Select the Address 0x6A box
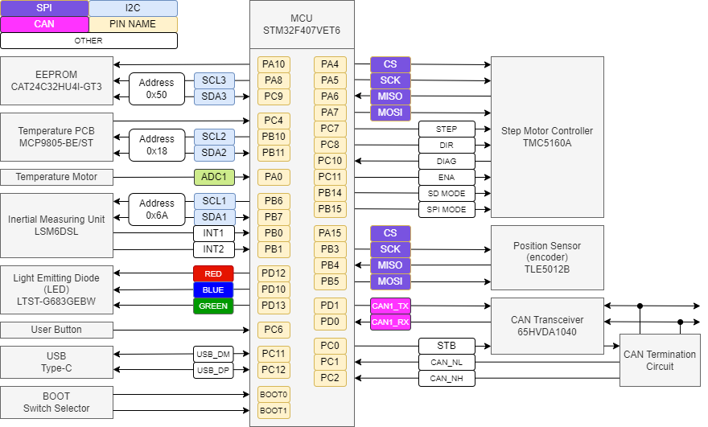The image size is (708, 427). pos(157,209)
